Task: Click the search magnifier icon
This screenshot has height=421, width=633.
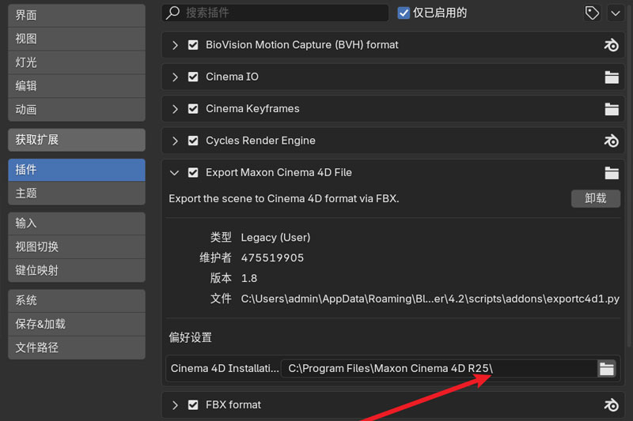Action: [x=173, y=13]
